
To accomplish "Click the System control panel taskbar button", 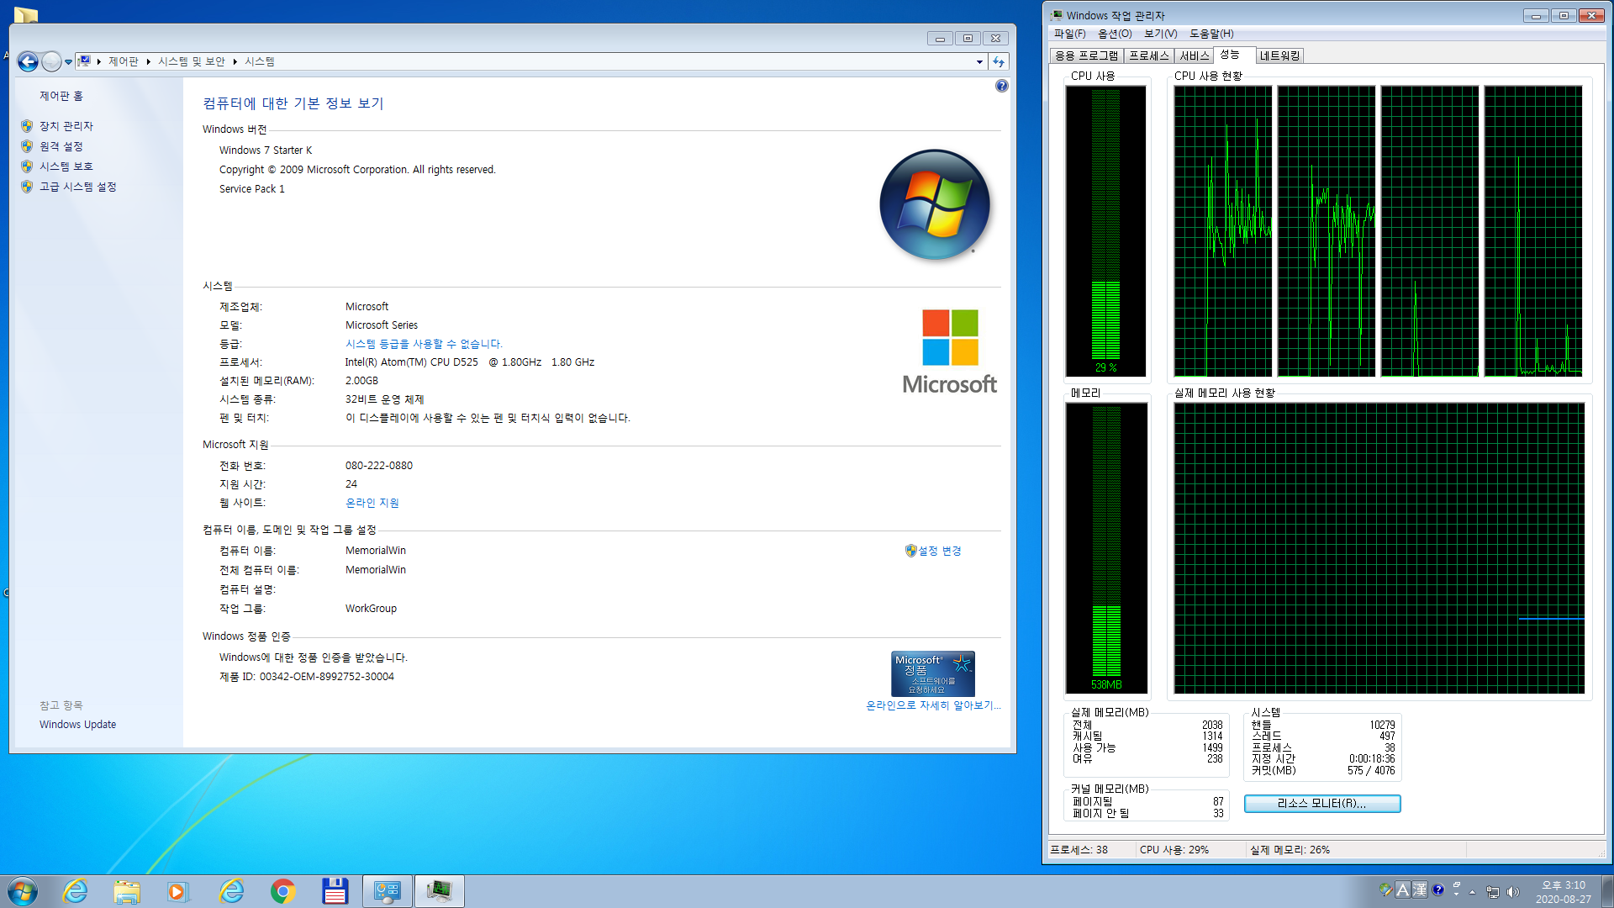I will 388,891.
